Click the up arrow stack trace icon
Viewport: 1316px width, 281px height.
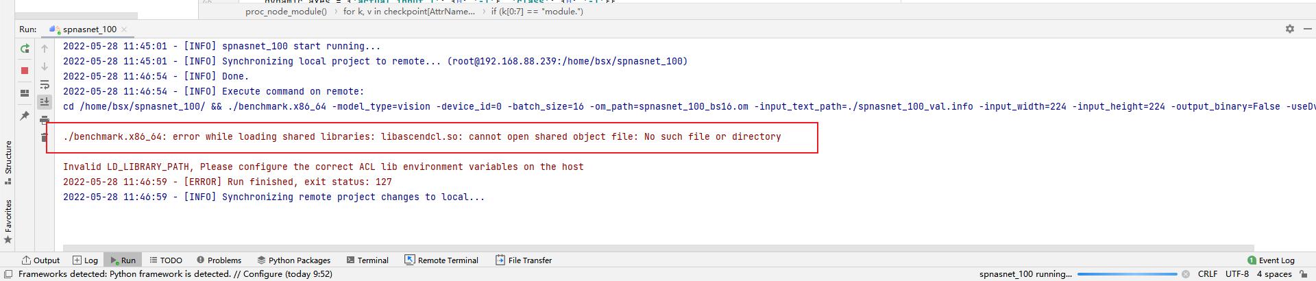(x=45, y=49)
